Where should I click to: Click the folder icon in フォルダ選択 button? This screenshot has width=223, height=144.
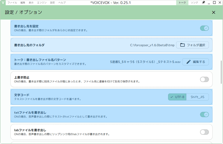tap(182, 45)
